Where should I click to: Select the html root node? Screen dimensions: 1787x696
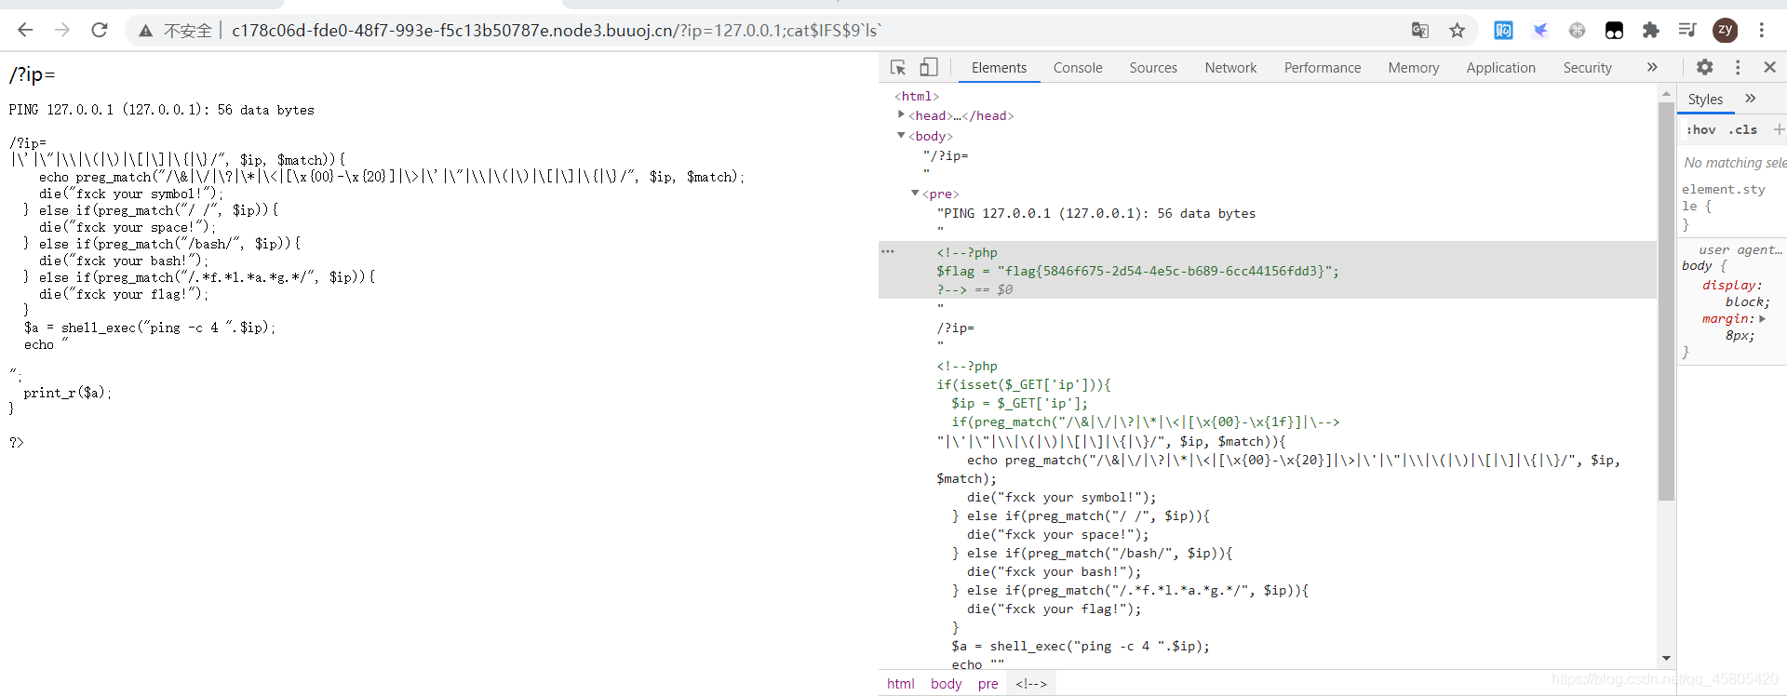click(917, 96)
